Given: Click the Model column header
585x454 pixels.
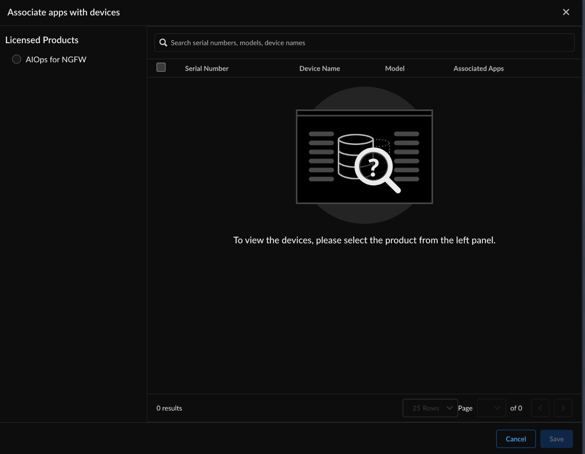Looking at the screenshot, I should click(395, 68).
